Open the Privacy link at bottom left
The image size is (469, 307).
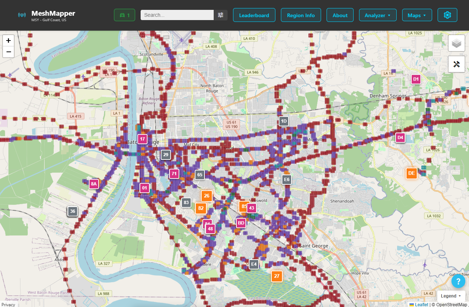pyautogui.click(x=8, y=304)
